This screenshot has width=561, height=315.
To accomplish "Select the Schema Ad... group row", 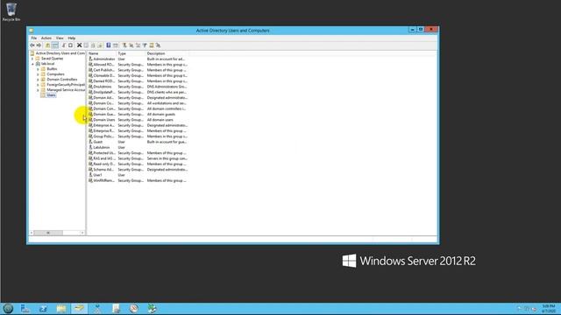I will tap(138, 169).
